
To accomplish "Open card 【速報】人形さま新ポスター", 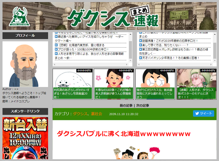I will tap(197, 84).
